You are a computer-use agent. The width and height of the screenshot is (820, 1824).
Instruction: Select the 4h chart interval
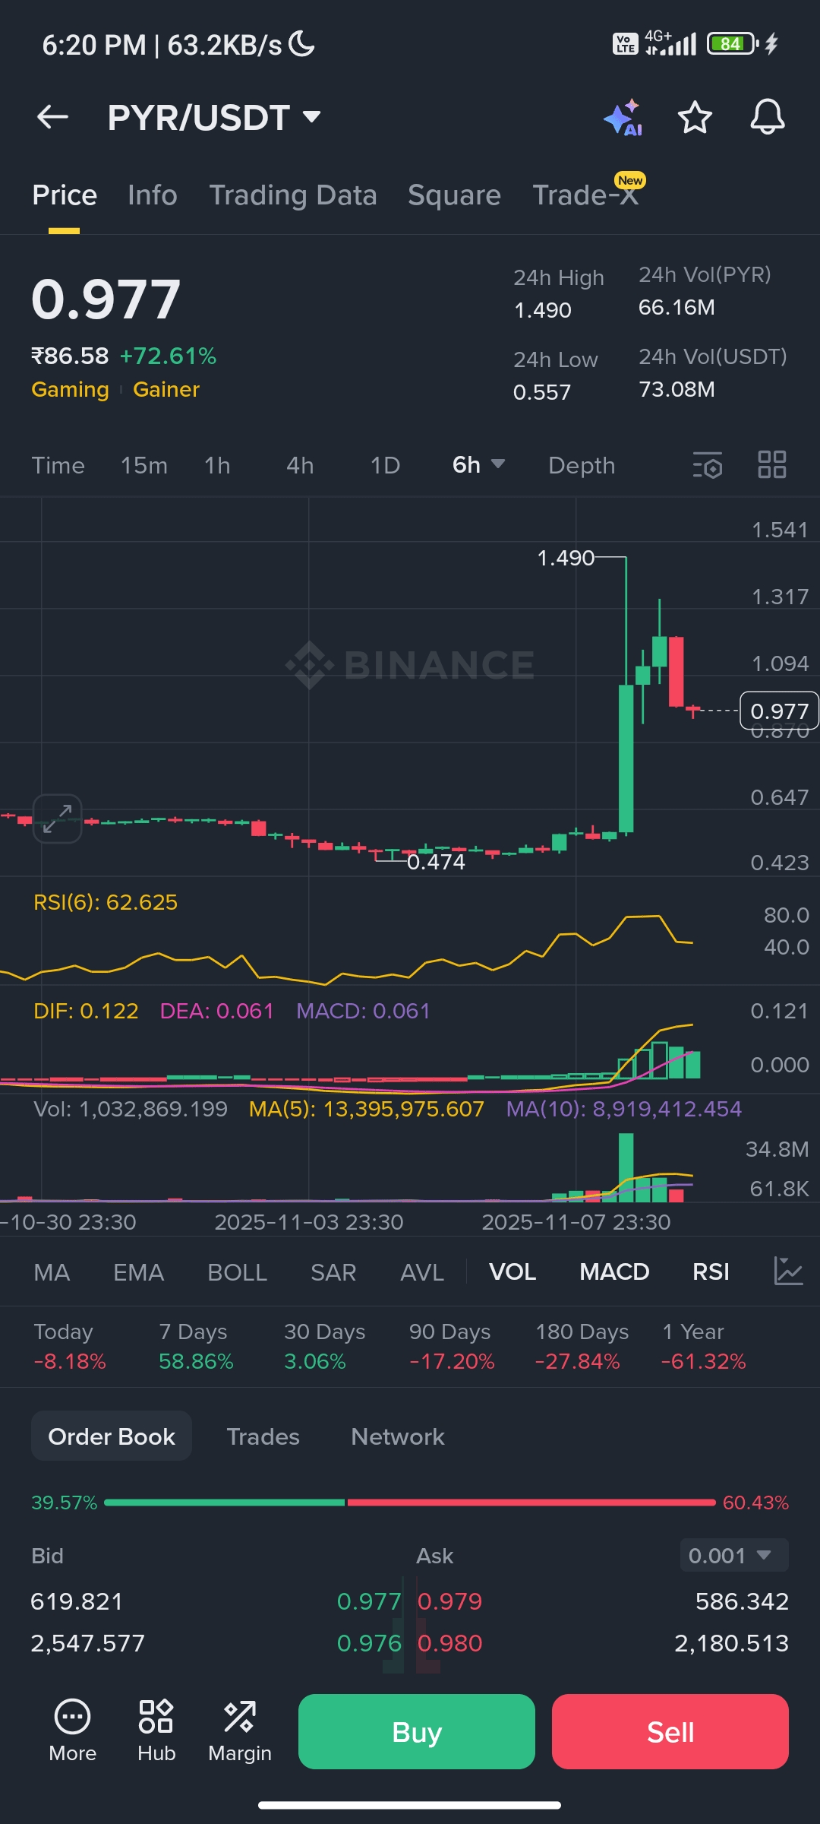(x=300, y=465)
